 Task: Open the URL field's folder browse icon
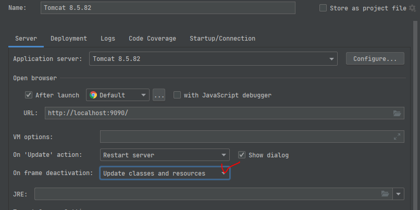[x=397, y=113]
